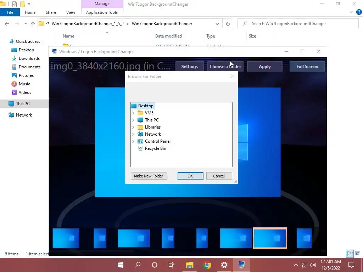Switch Explorer to large icons view
The height and width of the screenshot is (272, 363).
[x=358, y=254]
